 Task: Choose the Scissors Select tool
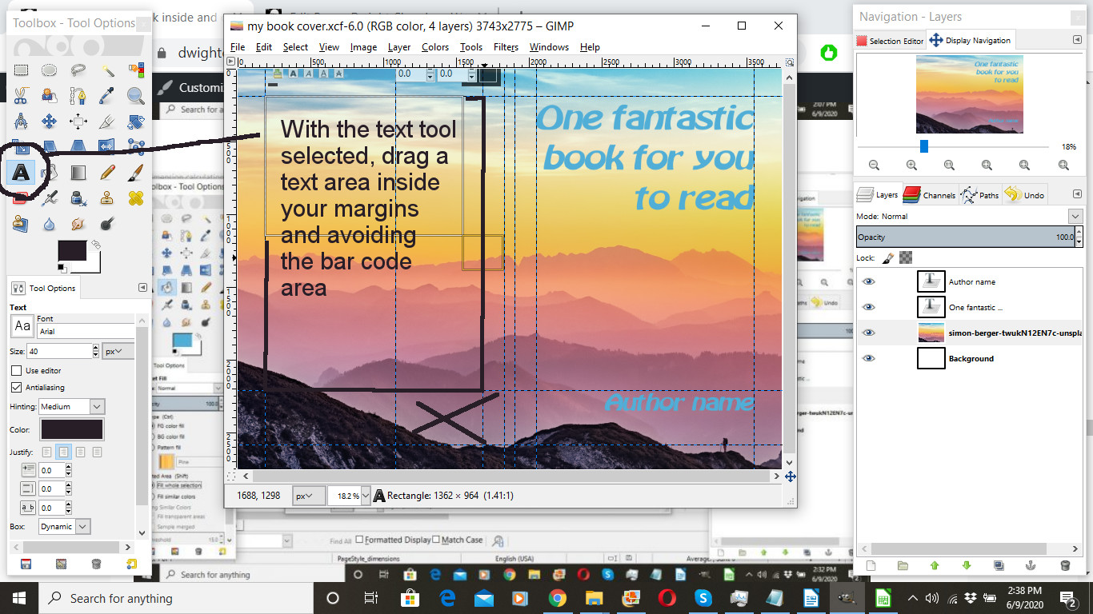pos(21,96)
